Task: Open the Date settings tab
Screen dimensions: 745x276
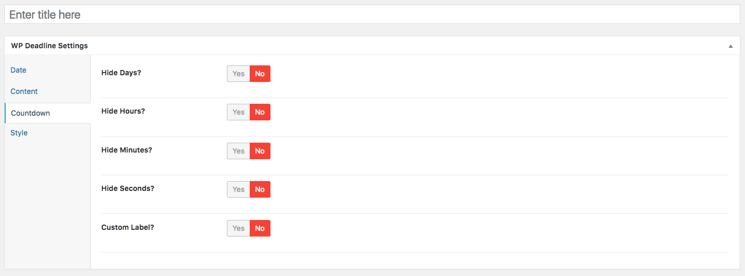Action: 18,70
